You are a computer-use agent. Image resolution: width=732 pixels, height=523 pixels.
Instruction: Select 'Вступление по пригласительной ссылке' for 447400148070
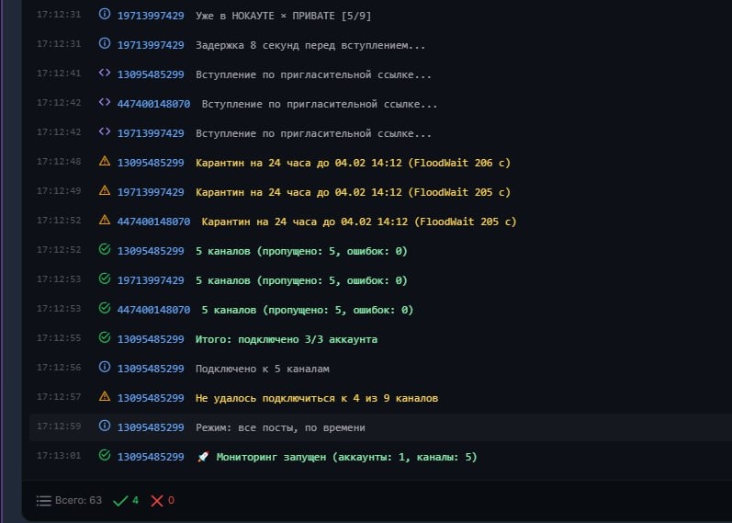(320, 104)
